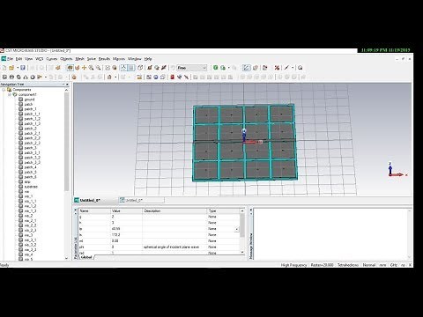
Task: Select the pan (orange cross) view tool
Action: point(85,68)
